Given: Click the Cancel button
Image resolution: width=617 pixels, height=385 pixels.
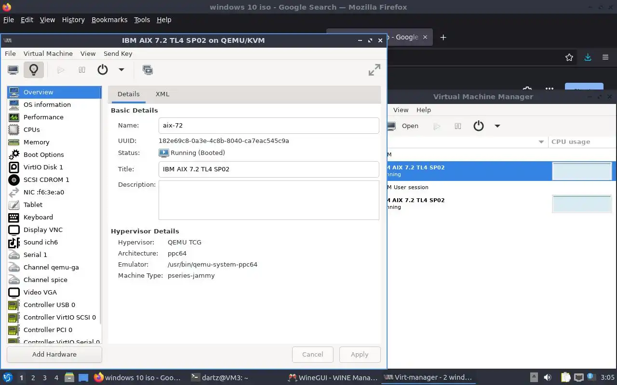Looking at the screenshot, I should point(312,354).
